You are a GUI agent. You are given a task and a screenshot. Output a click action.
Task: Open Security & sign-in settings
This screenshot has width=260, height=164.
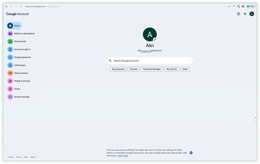[19, 50]
